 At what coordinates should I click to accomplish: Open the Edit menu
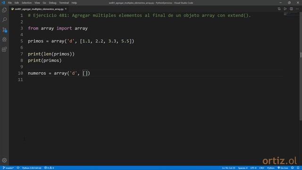(17, 3)
